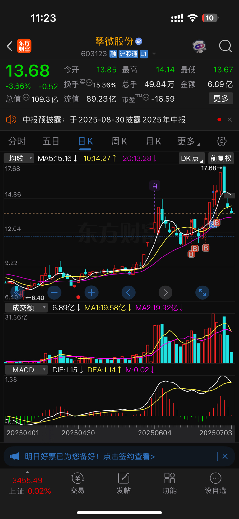Tap the 20250604 date axis label
239x519 pixels.
(x=155, y=433)
